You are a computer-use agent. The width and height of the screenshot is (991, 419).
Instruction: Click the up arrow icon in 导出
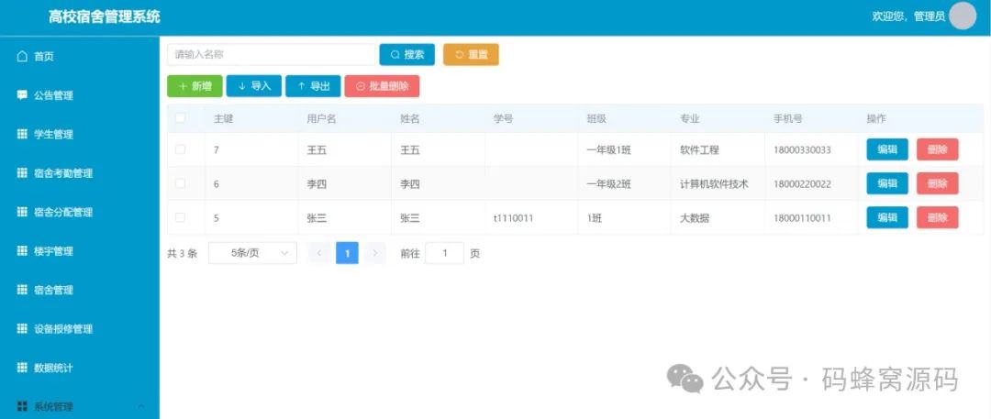302,86
